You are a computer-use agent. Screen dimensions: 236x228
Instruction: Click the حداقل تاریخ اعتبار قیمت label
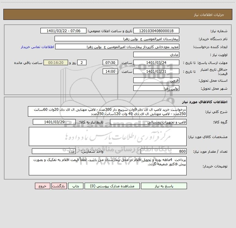(x=214, y=72)
